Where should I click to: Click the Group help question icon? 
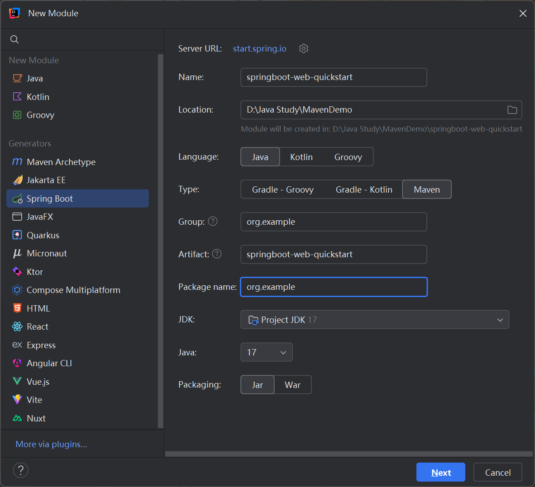[213, 221]
